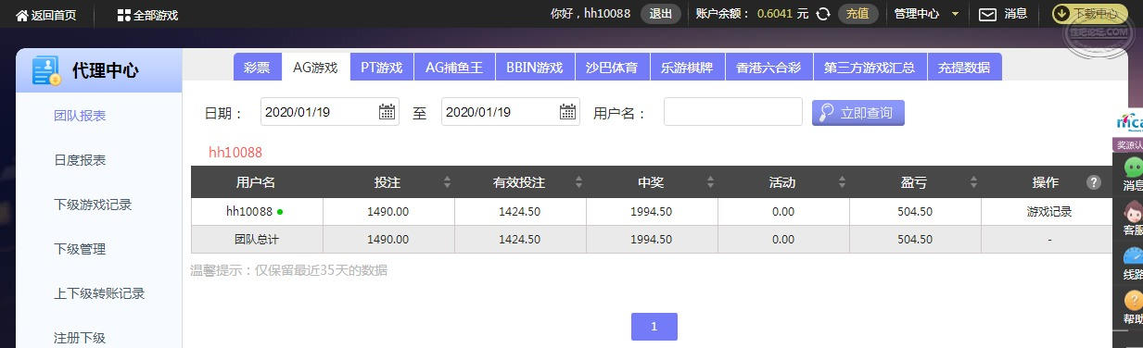Sort table by the 盈亏 column arrows

click(x=973, y=182)
